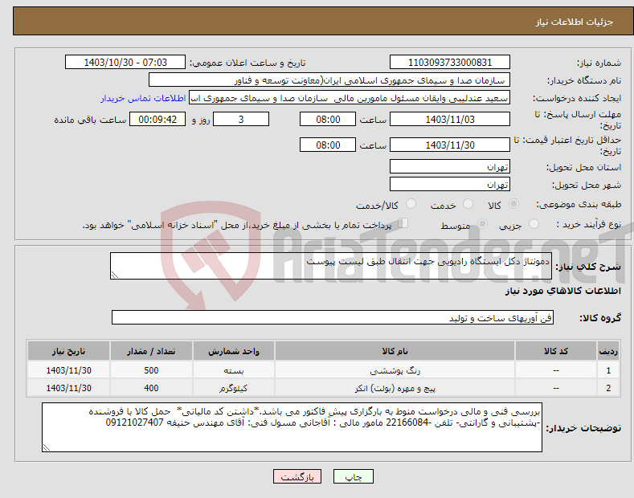Click the شماره نیاز field 1103093733000831
Image resolution: width=634 pixels, height=498 pixels.
(450, 63)
